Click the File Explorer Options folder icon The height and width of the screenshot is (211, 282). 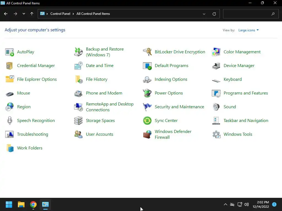click(x=10, y=79)
